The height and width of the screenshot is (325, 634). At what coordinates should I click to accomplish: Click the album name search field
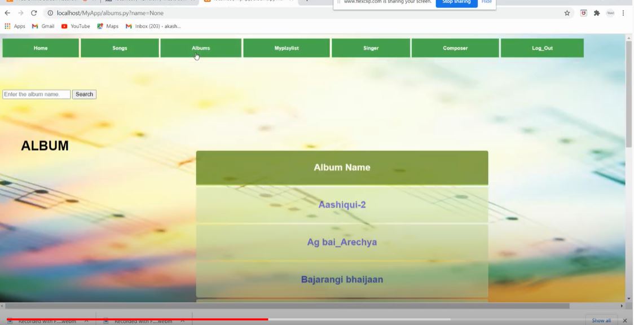click(x=36, y=94)
